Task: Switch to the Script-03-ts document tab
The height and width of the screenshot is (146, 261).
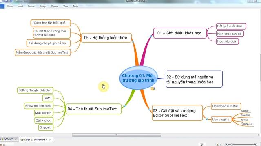Action: point(6,139)
